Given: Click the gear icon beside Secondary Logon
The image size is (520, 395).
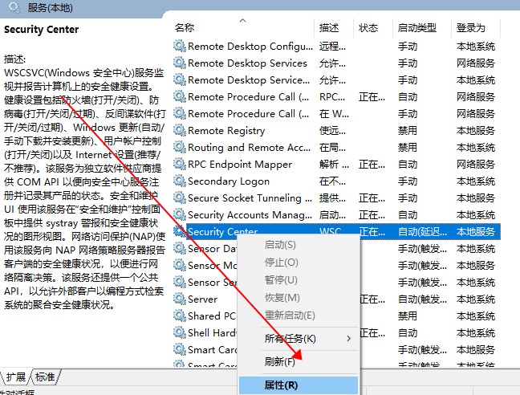Looking at the screenshot, I should [x=179, y=181].
